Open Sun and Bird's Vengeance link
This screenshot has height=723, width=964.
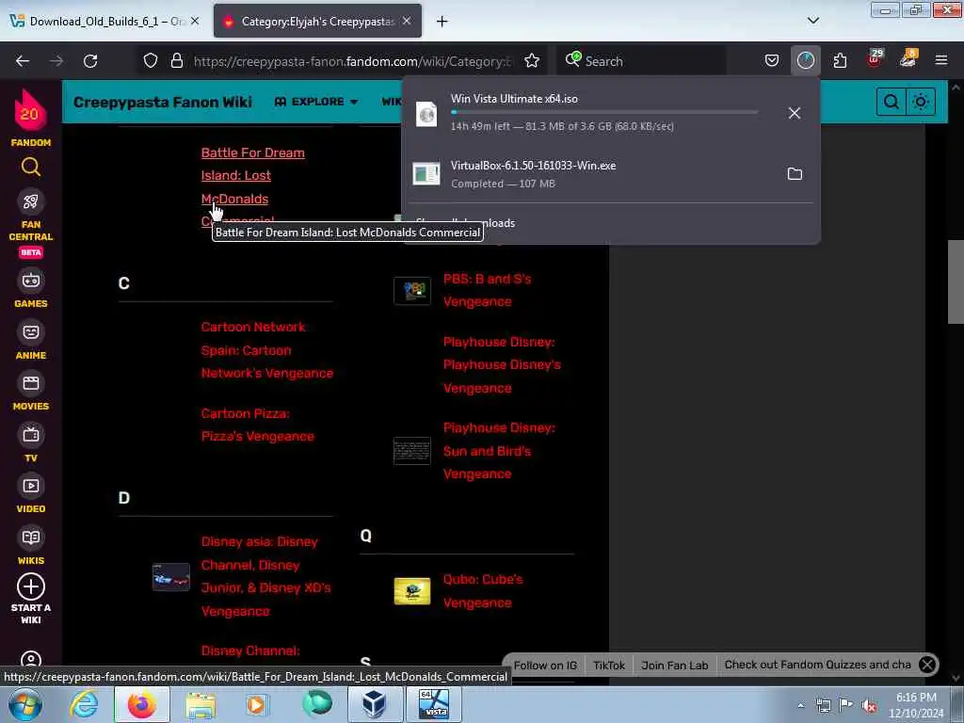click(499, 451)
